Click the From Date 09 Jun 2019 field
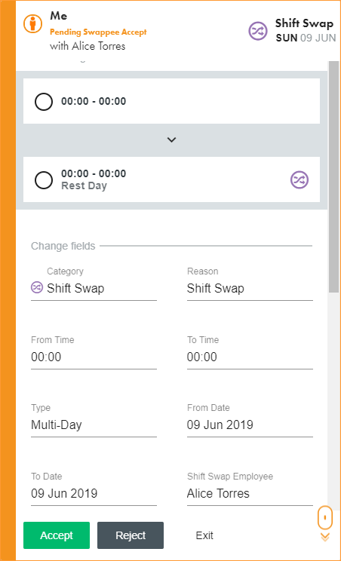The height and width of the screenshot is (561, 341). (x=250, y=425)
